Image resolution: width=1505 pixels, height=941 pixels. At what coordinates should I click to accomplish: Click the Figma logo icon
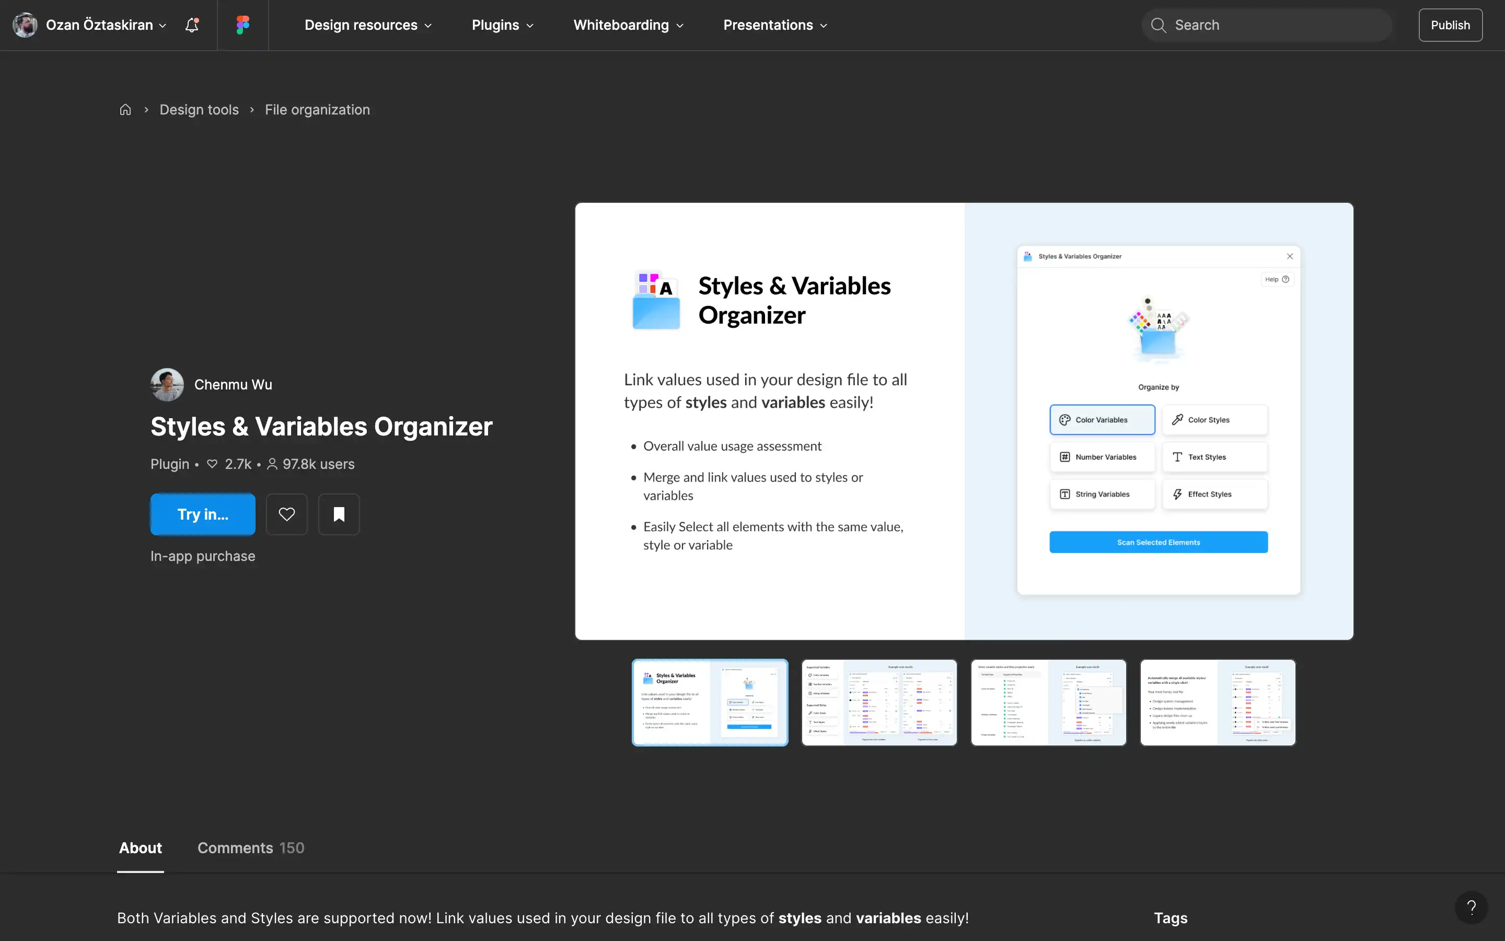click(242, 25)
